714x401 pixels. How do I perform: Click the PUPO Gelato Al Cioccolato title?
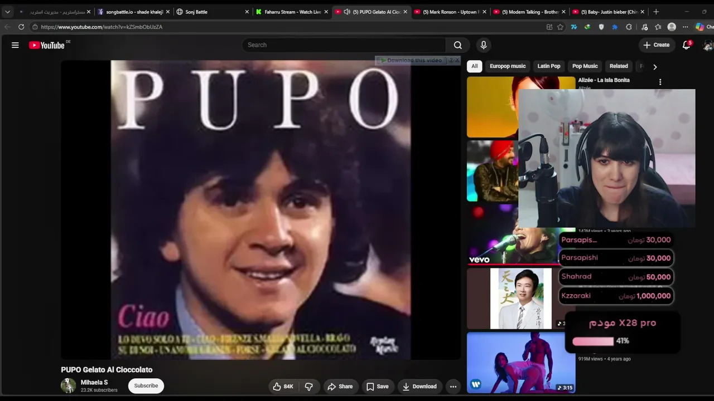pos(107,370)
